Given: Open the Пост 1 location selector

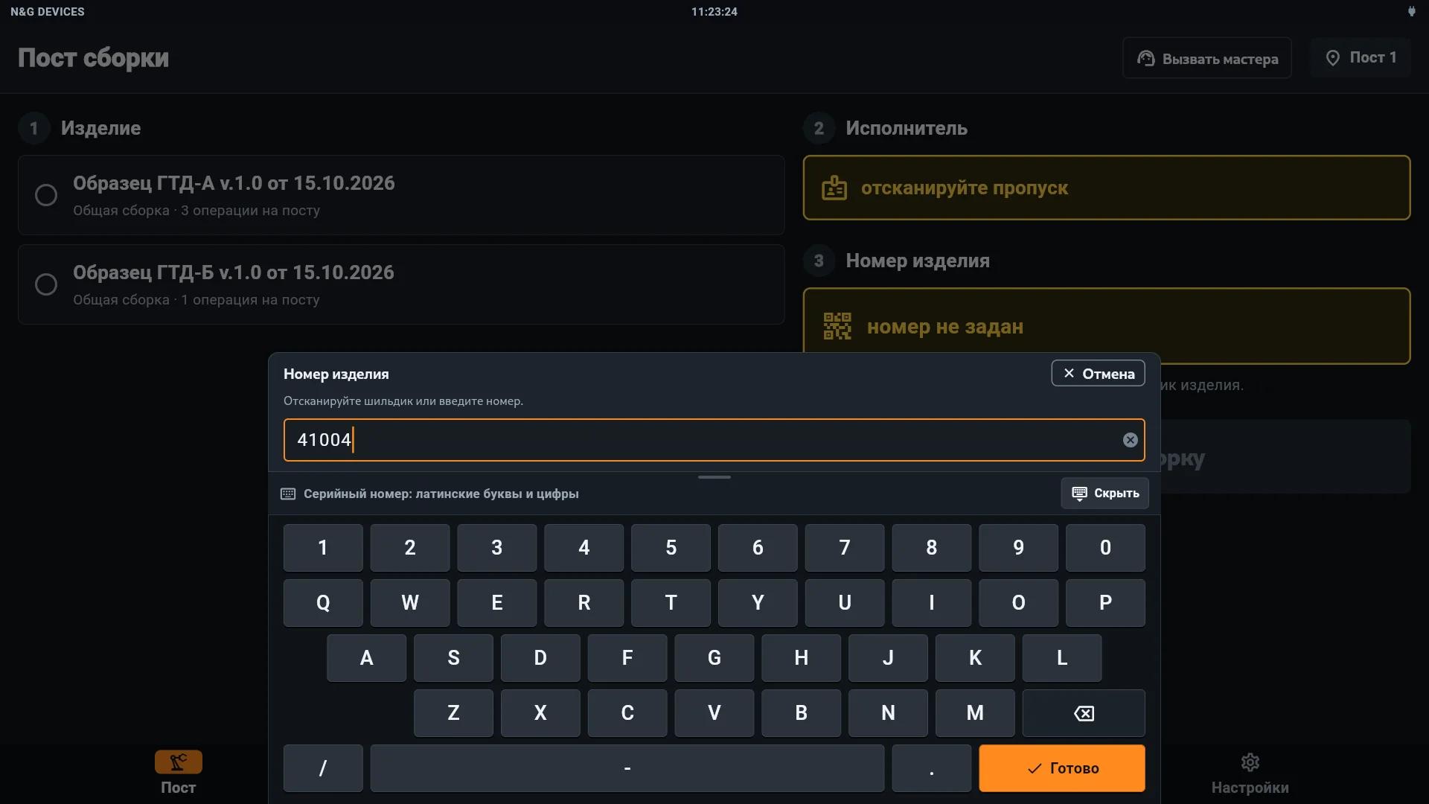Looking at the screenshot, I should click(1360, 58).
